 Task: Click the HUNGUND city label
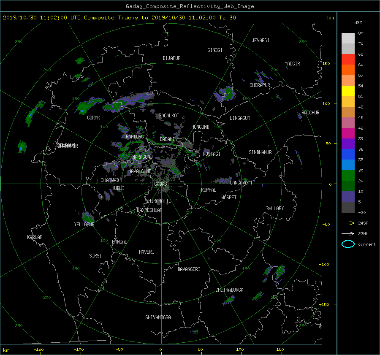coord(200,127)
